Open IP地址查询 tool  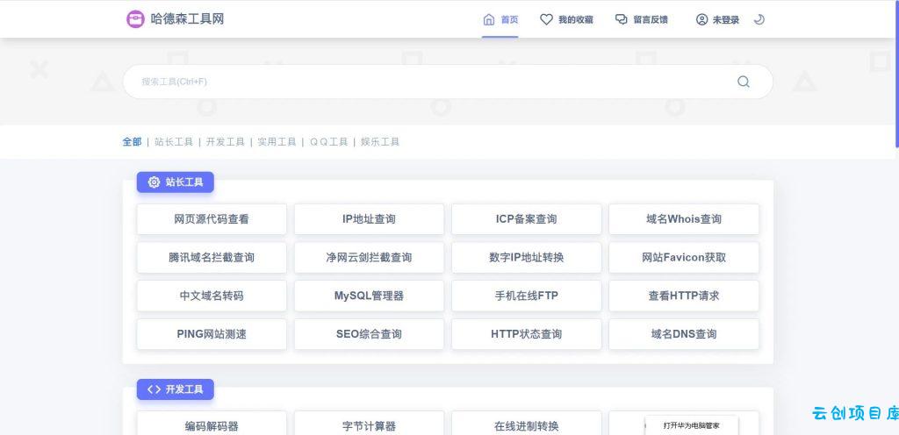pyautogui.click(x=370, y=219)
